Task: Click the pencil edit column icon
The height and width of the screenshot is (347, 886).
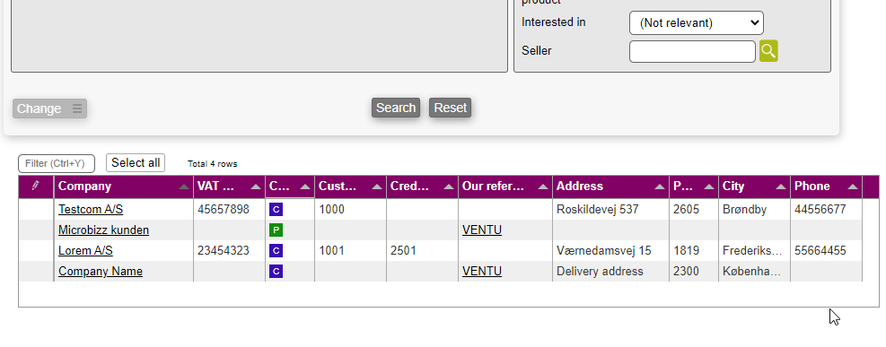Action: (36, 186)
